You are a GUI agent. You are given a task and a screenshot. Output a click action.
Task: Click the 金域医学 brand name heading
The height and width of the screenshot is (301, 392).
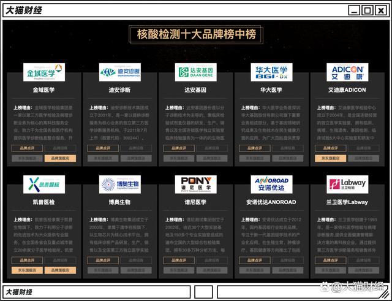[43, 90]
